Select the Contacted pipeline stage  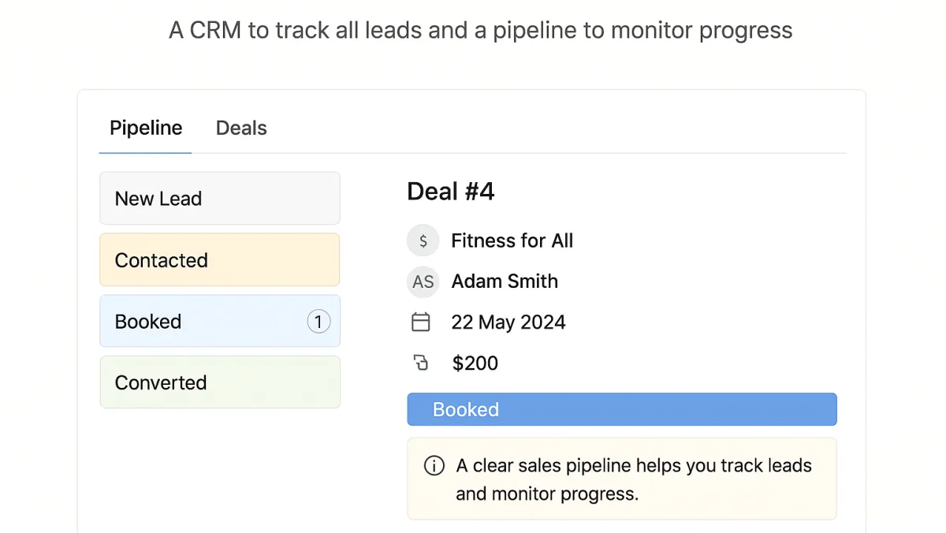click(220, 260)
